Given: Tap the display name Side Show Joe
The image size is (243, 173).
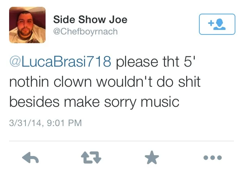Looking at the screenshot, I should click(90, 20).
